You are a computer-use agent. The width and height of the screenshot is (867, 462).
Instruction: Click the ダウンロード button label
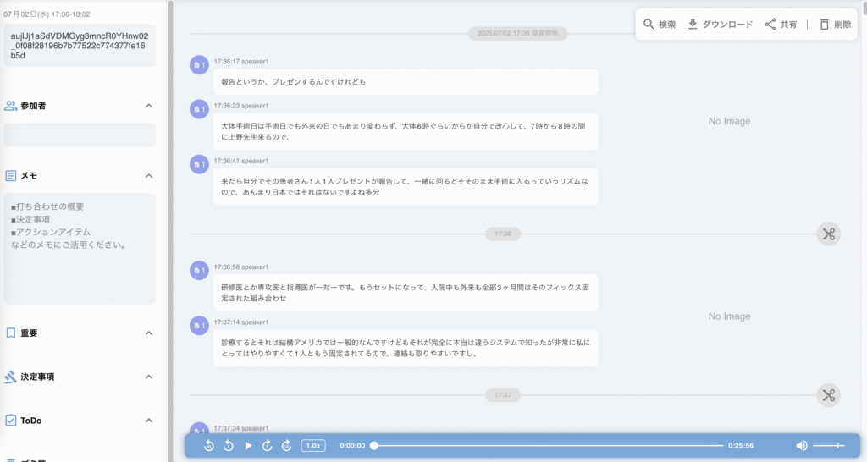pyautogui.click(x=727, y=25)
